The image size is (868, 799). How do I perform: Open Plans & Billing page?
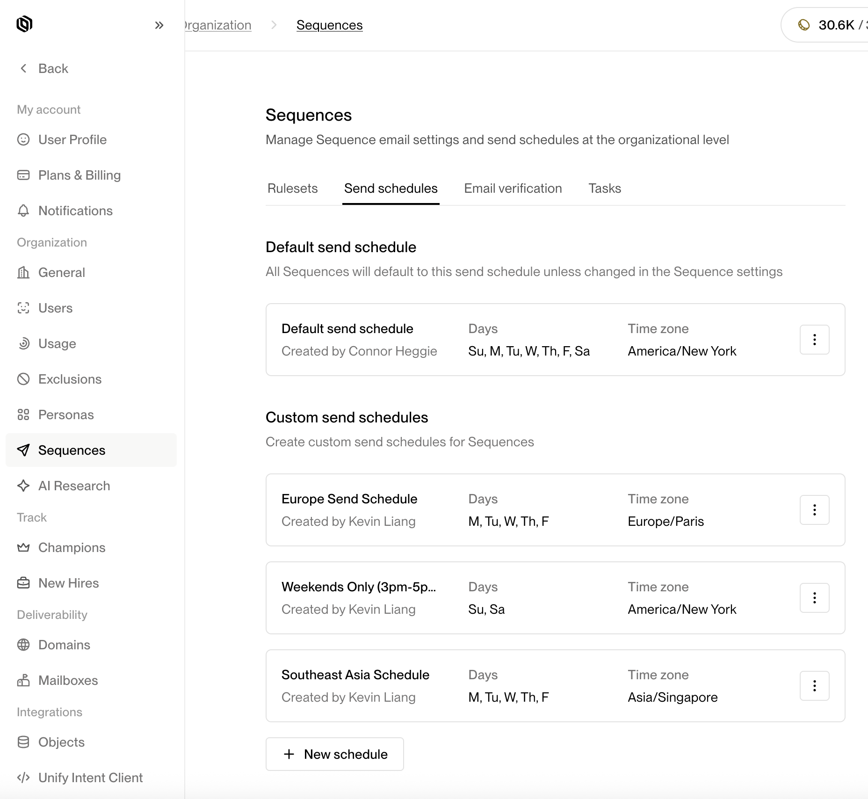[79, 175]
